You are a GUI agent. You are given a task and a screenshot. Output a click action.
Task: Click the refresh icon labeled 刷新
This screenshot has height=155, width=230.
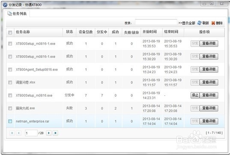point(200,23)
